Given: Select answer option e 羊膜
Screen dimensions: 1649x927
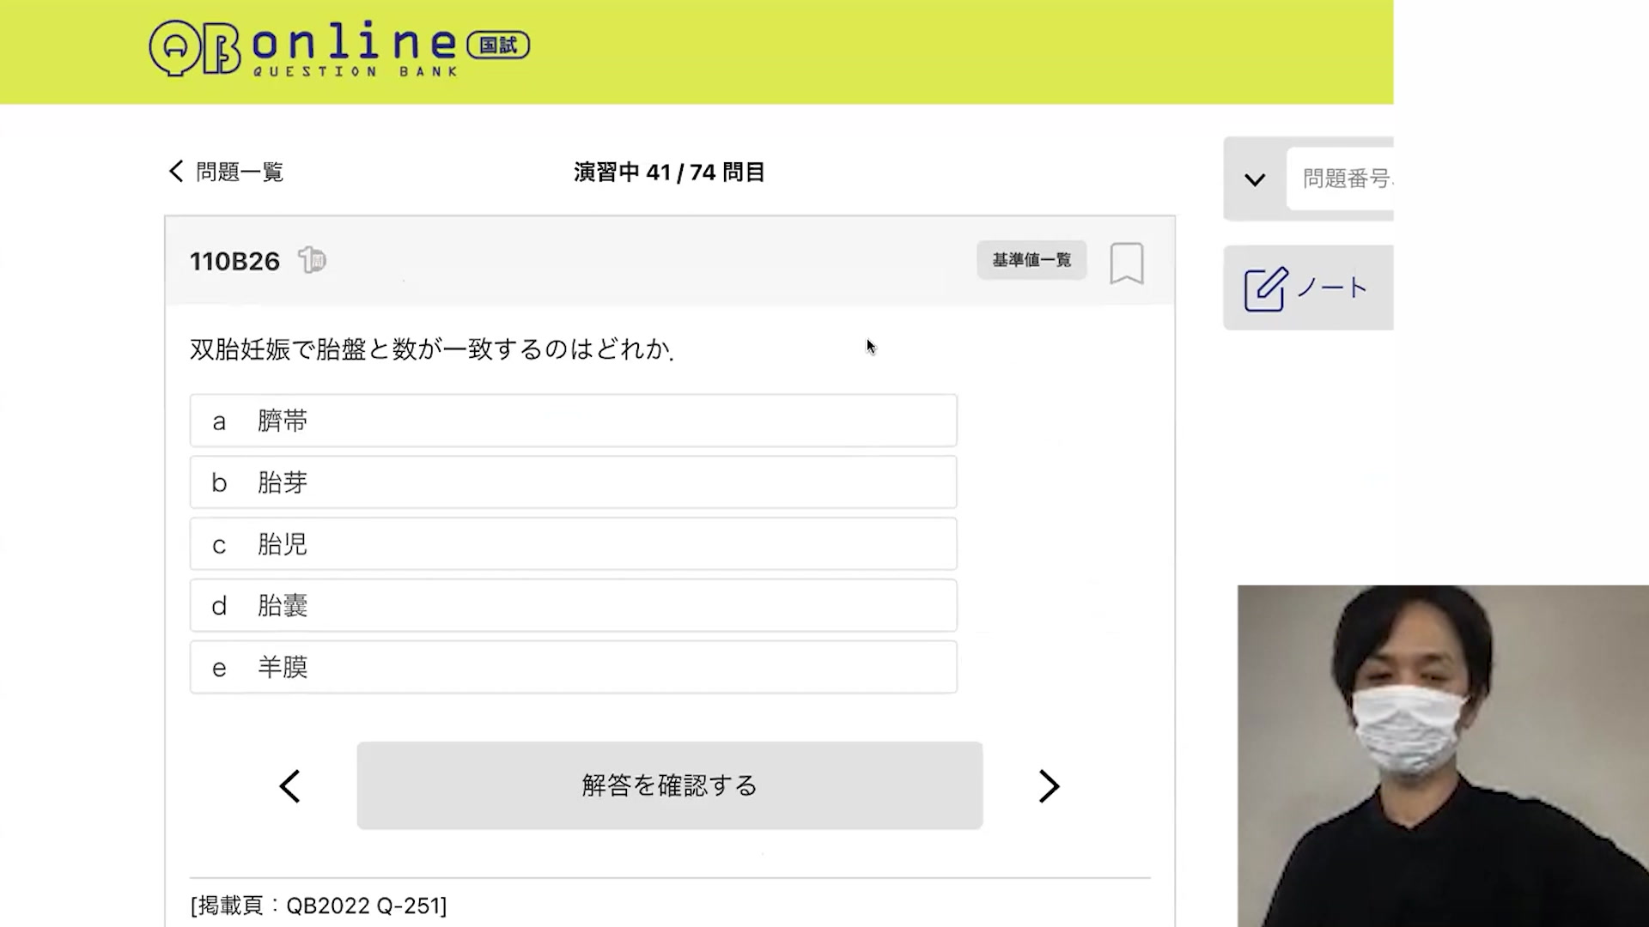Looking at the screenshot, I should tap(573, 668).
